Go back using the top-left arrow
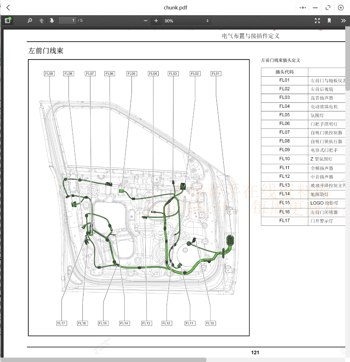Image resolution: width=350 pixels, height=362 pixels. click(8, 8)
